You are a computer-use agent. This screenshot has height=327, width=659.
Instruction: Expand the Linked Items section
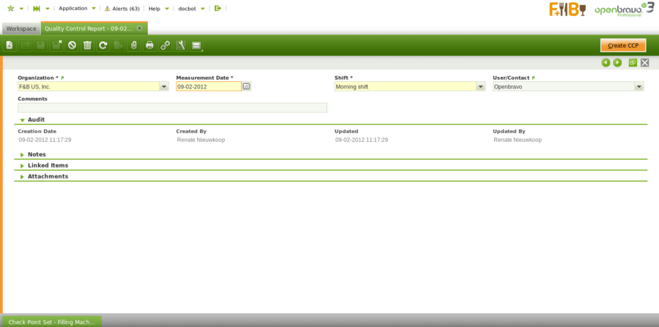pyautogui.click(x=48, y=165)
